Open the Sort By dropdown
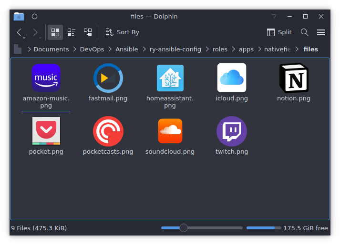The width and height of the screenshot is (340, 245). [123, 32]
